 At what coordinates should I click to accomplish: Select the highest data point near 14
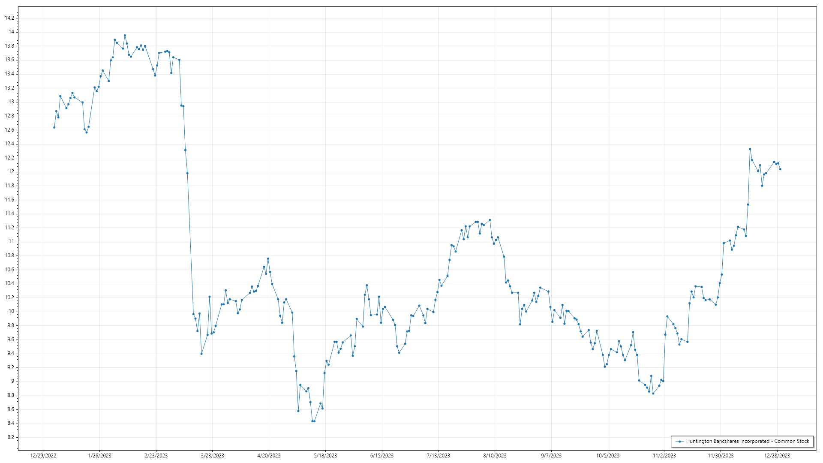125,36
